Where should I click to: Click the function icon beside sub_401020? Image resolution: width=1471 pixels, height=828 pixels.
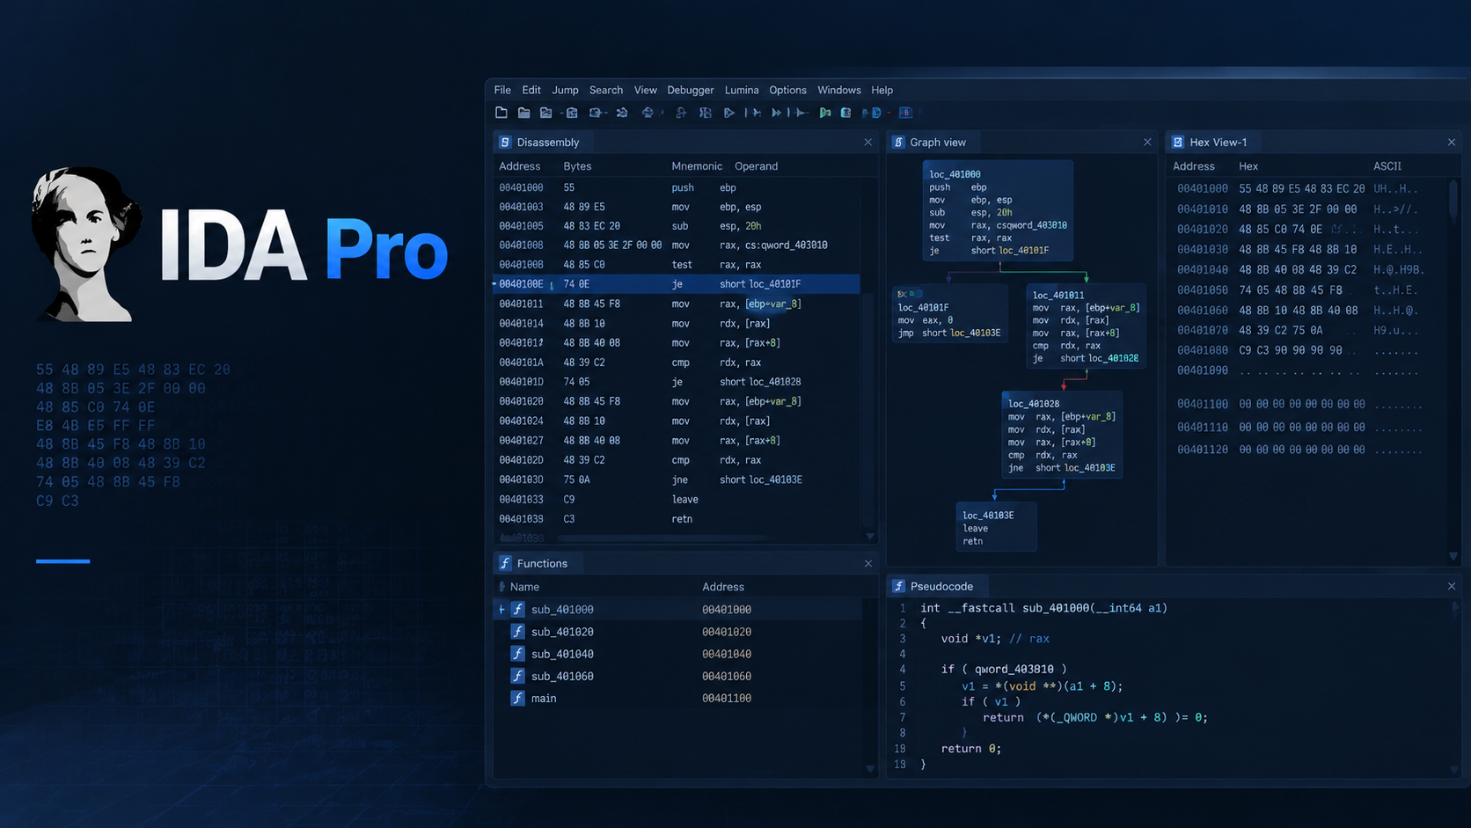[x=518, y=632]
